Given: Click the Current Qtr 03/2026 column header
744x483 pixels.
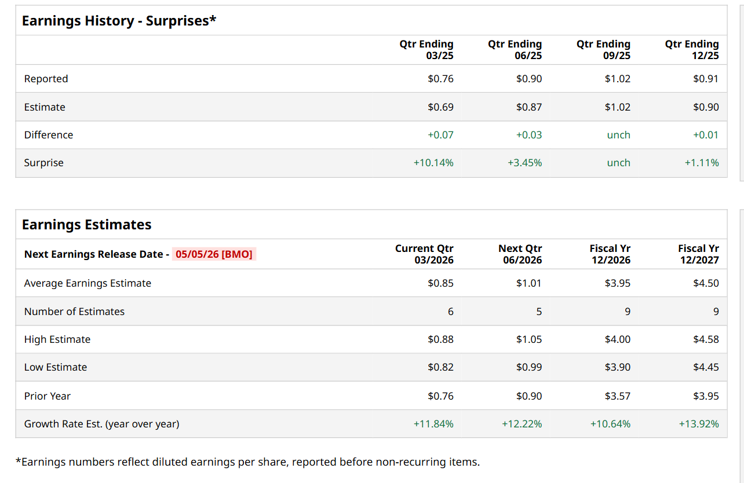Looking at the screenshot, I should pos(424,254).
